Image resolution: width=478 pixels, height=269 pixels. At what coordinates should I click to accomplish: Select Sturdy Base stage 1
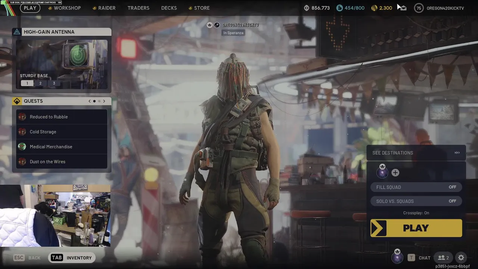(27, 83)
